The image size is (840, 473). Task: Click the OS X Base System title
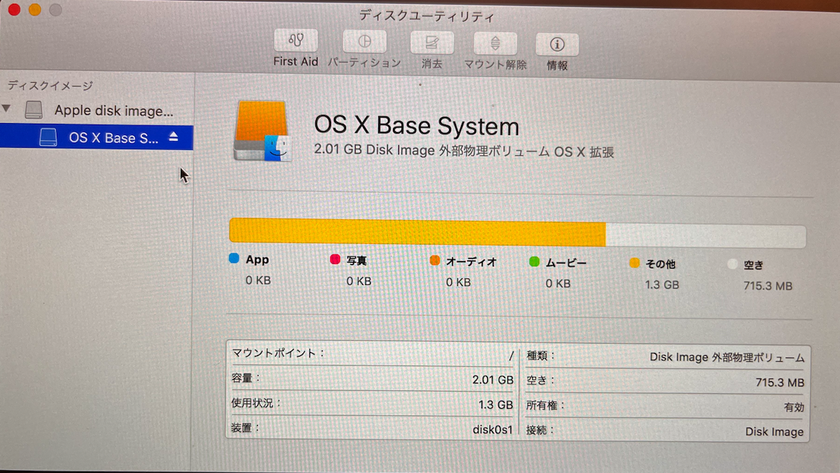[417, 126]
